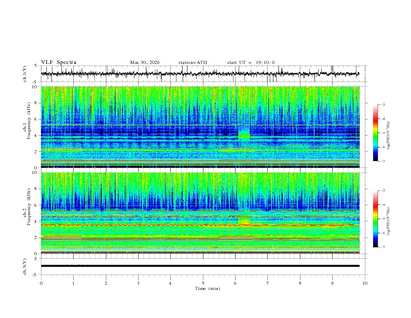The image size is (411, 318).
Task: Click the "station=ATH" header label
Action: 193,62
